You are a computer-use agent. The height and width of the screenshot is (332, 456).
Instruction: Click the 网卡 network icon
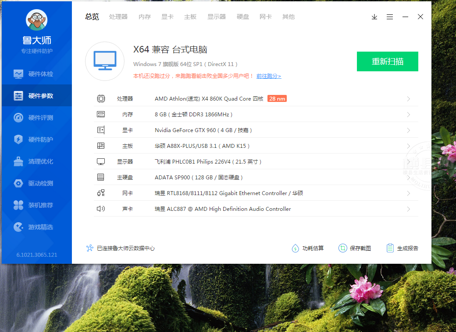(101, 193)
